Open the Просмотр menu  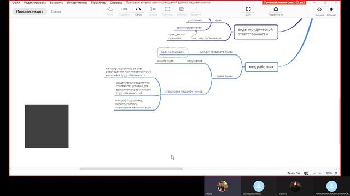[x=98, y=3]
